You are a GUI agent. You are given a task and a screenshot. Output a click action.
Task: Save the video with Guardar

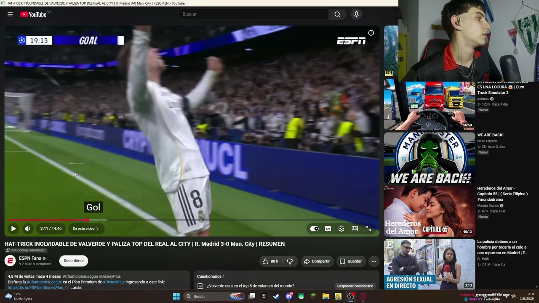coord(351,261)
